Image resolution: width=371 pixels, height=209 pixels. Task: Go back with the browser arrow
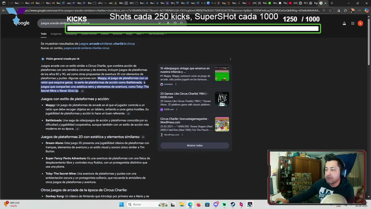3,10
